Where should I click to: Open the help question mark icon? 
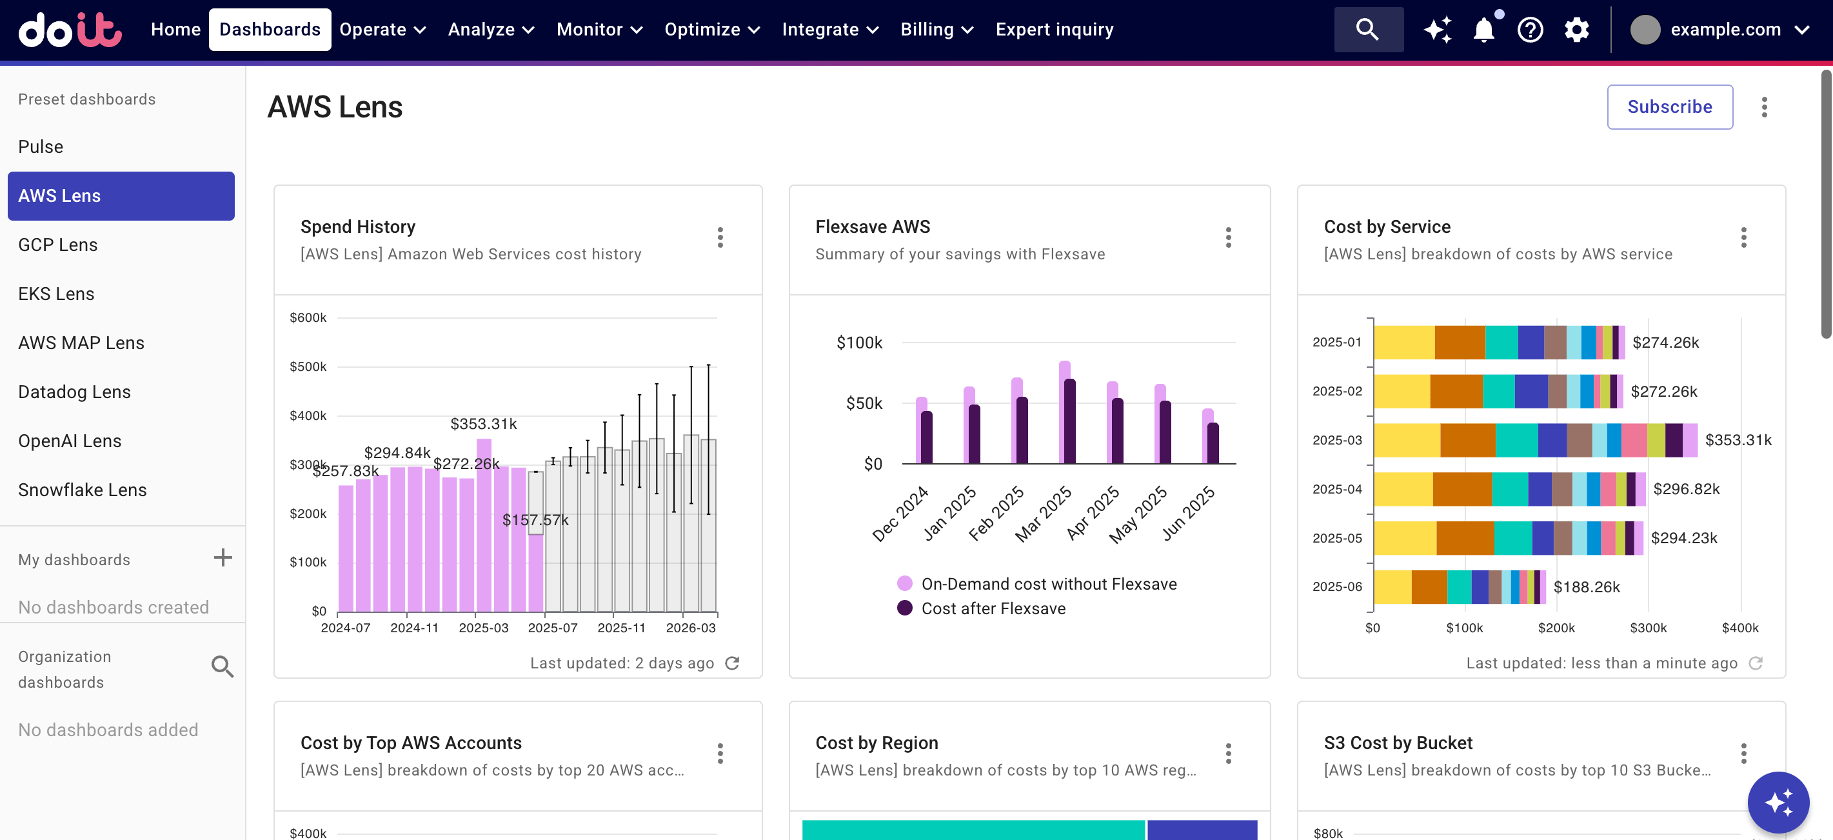tap(1530, 29)
